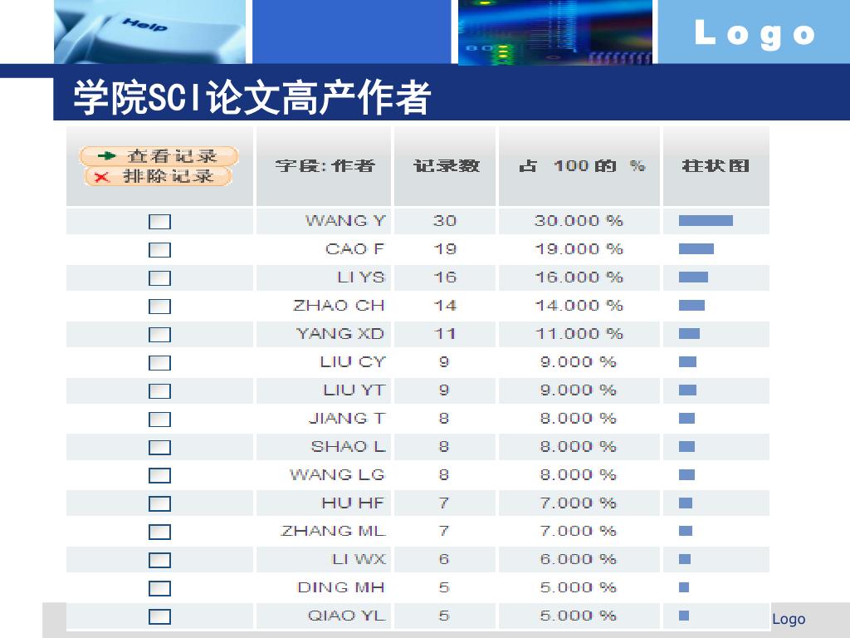Check the LIU YT row checkbox
Image resolution: width=850 pixels, height=638 pixels.
[x=160, y=390]
